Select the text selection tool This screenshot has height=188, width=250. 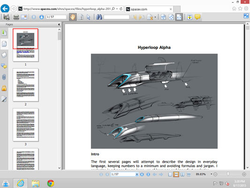click(81, 17)
